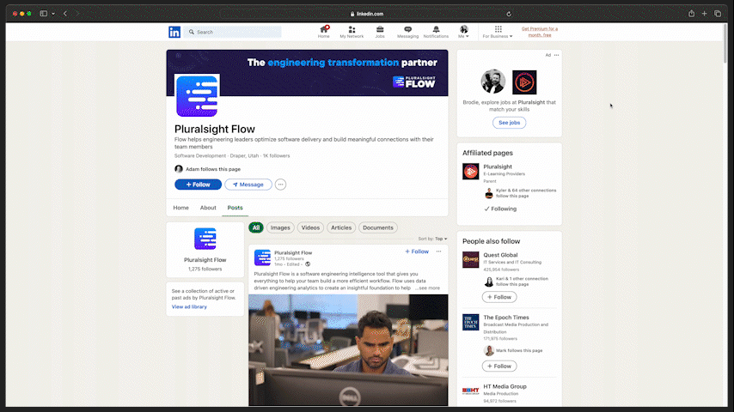Message Pluralsight Flow
Image resolution: width=734 pixels, height=412 pixels.
248,185
